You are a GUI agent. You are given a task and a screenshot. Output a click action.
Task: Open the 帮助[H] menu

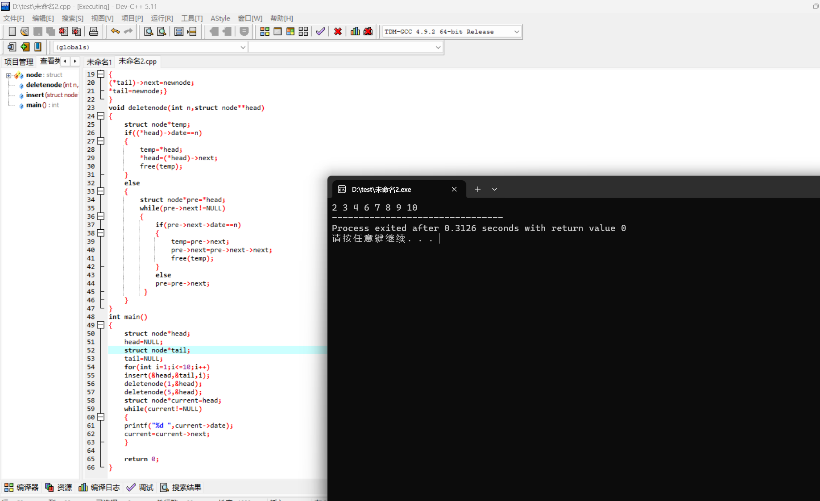point(282,18)
